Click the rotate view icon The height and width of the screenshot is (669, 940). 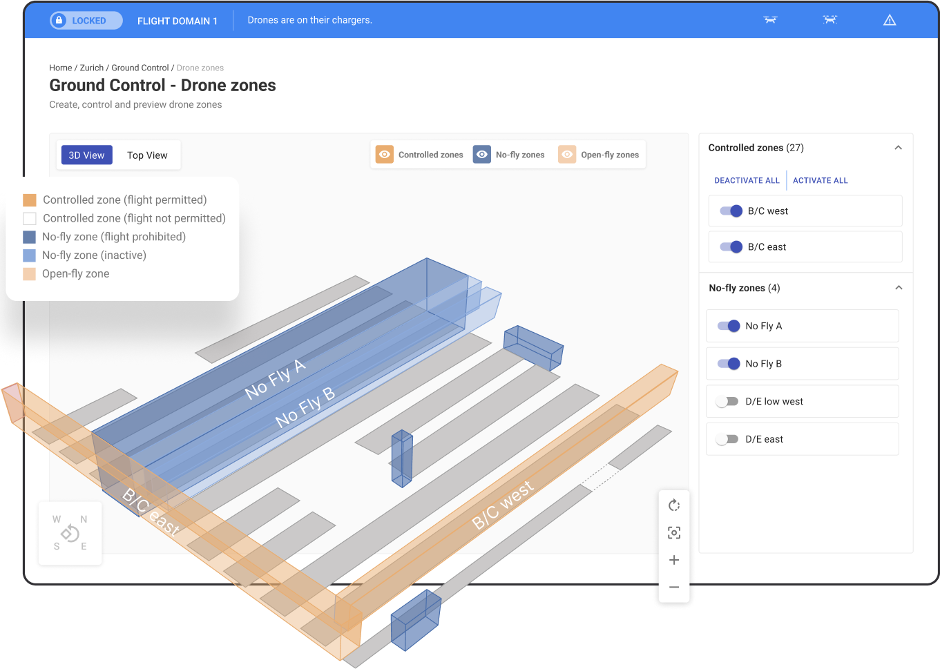point(674,505)
